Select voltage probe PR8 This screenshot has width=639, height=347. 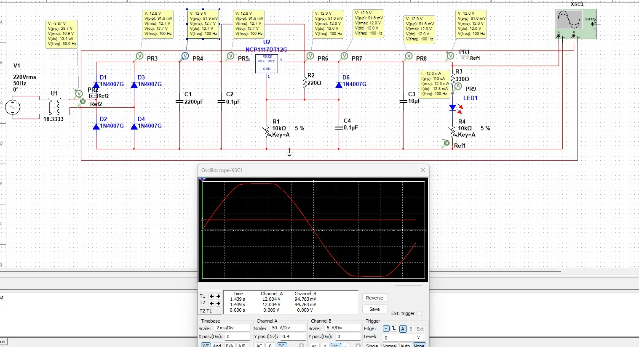point(409,56)
